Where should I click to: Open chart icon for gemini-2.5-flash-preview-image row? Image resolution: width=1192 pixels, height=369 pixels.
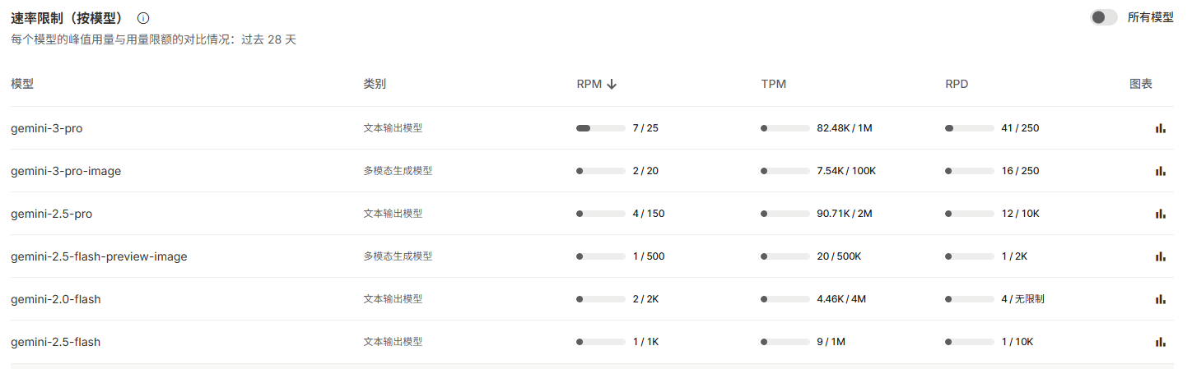(x=1161, y=256)
